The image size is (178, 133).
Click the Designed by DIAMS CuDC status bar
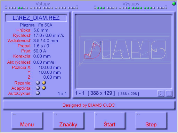(89, 105)
